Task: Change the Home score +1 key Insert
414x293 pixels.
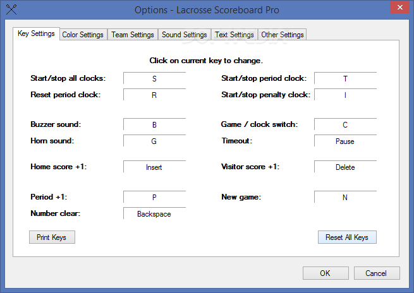Action: coord(154,167)
